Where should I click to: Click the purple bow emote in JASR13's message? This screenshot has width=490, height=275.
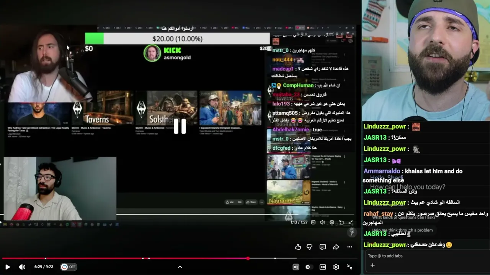tap(396, 160)
